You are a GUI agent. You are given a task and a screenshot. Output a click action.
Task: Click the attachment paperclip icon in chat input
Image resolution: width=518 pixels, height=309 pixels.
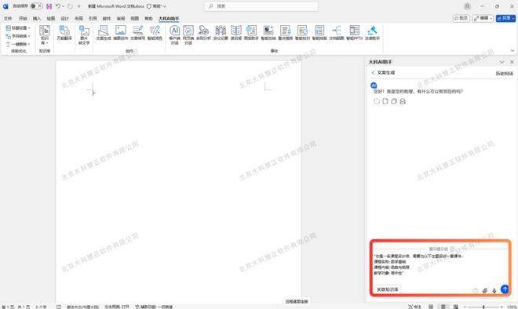pyautogui.click(x=484, y=290)
